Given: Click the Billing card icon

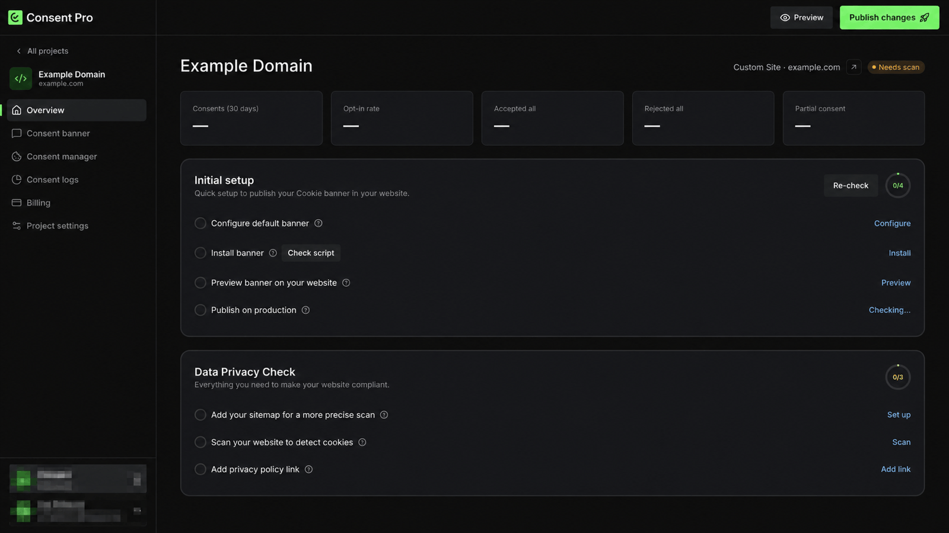Looking at the screenshot, I should pyautogui.click(x=17, y=203).
